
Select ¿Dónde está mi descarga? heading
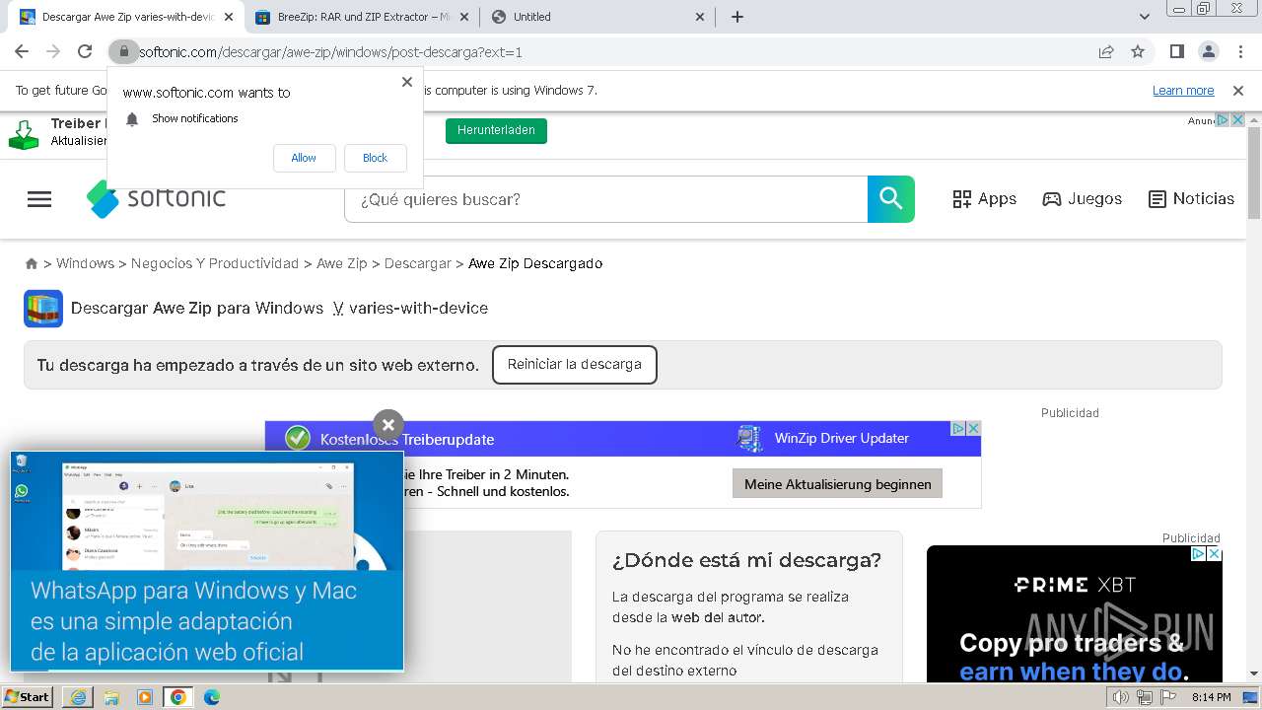click(x=746, y=560)
